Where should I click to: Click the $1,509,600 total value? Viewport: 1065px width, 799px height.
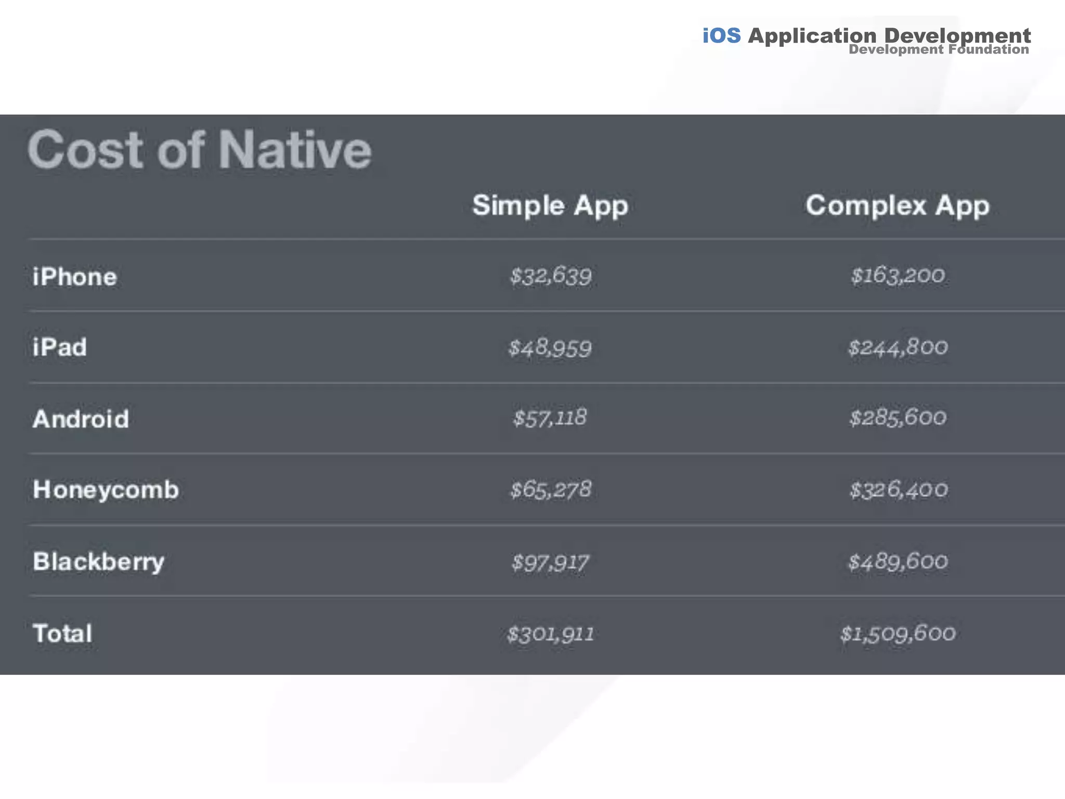point(898,634)
